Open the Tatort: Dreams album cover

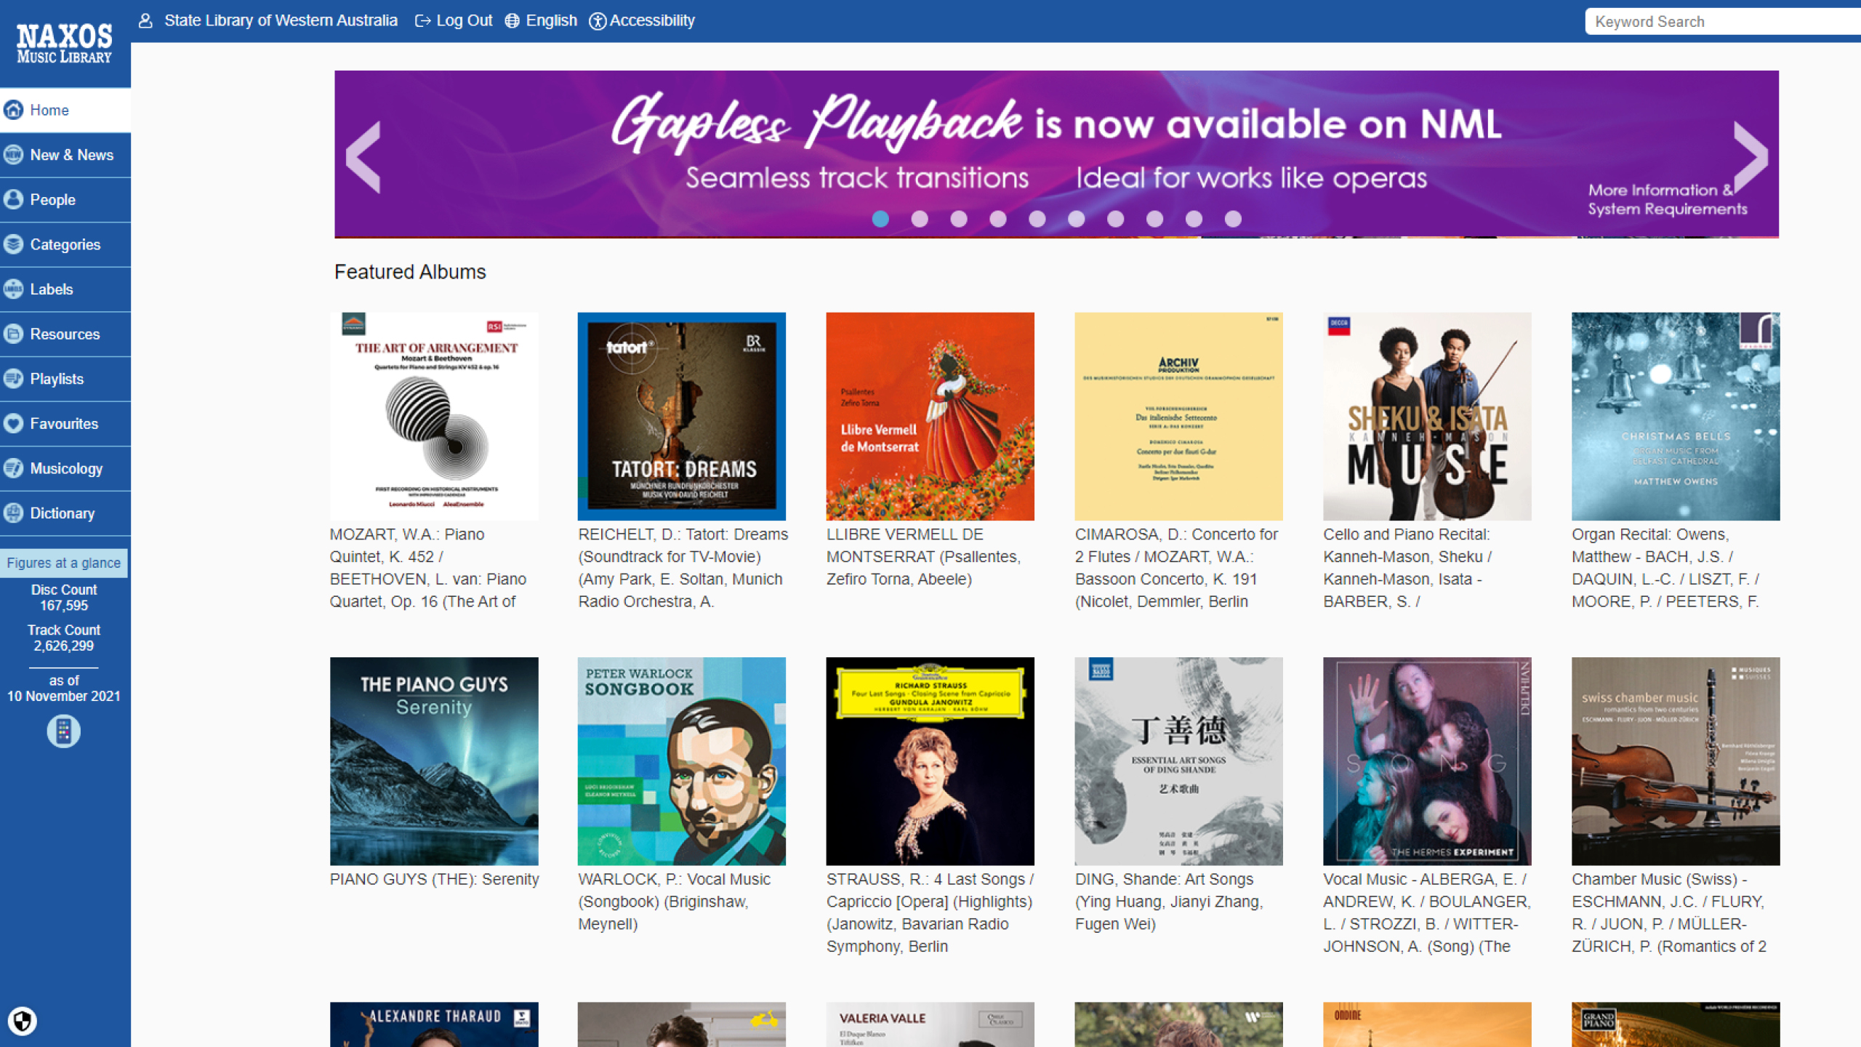point(681,416)
